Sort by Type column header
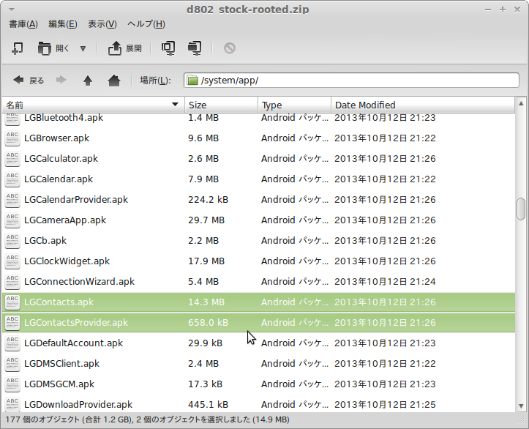This screenshot has height=429, width=529. (x=294, y=105)
